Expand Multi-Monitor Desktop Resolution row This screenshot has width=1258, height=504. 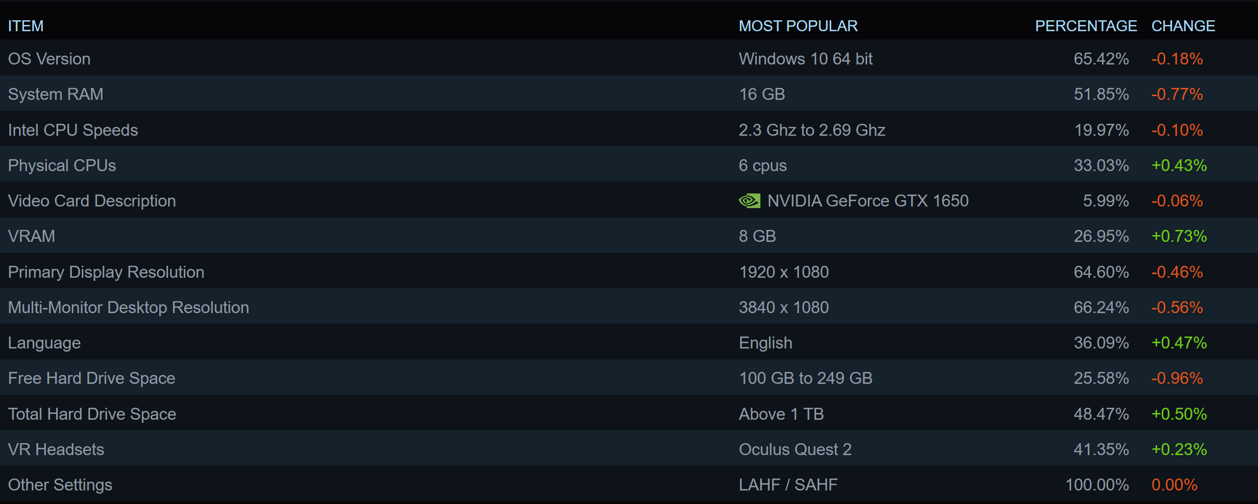tap(129, 307)
